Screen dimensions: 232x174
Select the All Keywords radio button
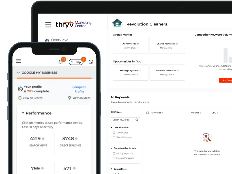coord(114,132)
